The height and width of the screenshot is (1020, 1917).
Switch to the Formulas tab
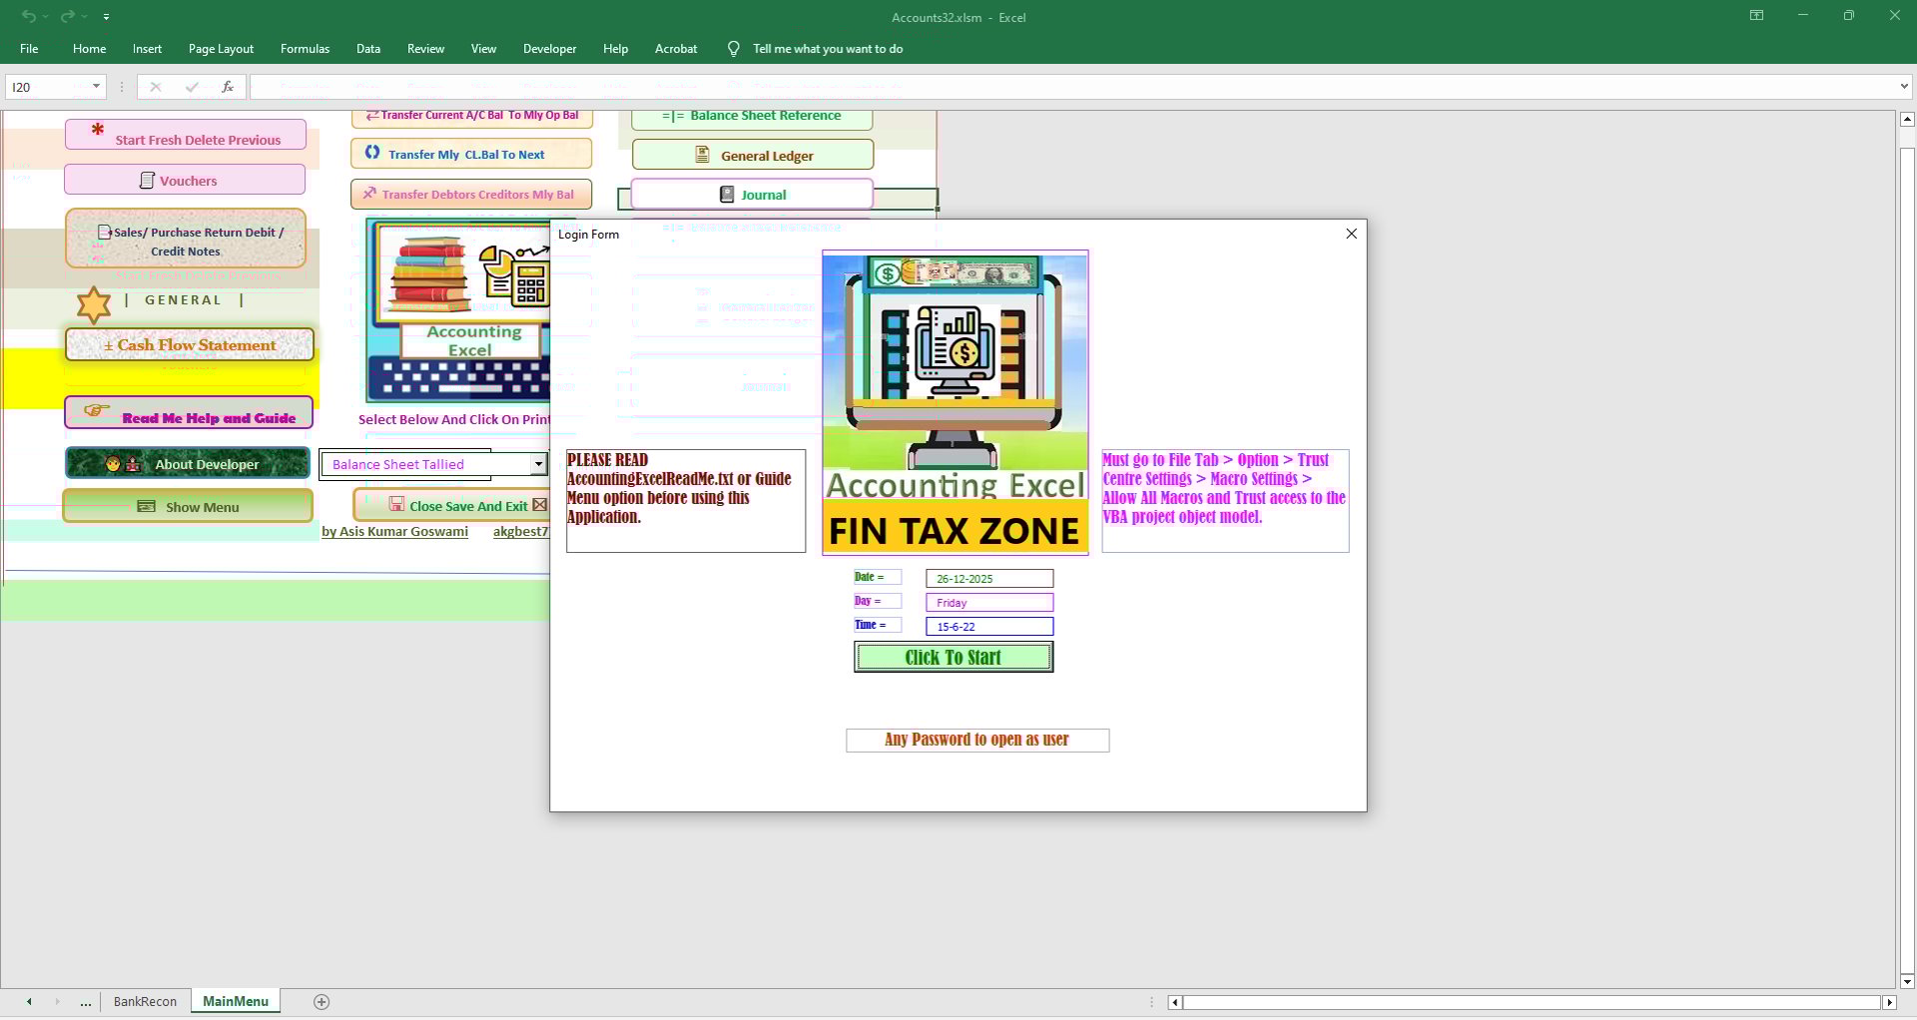click(x=305, y=49)
